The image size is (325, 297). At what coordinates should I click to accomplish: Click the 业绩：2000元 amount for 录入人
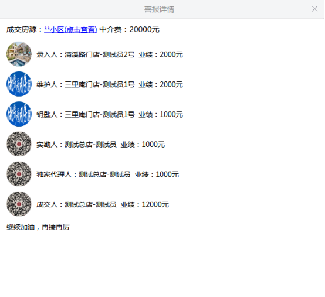pos(161,54)
